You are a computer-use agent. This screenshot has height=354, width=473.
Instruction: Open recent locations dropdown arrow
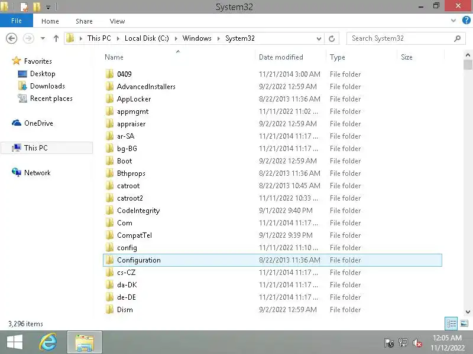pos(43,38)
